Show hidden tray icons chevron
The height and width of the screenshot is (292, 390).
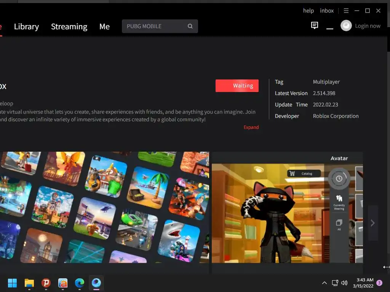(324, 283)
